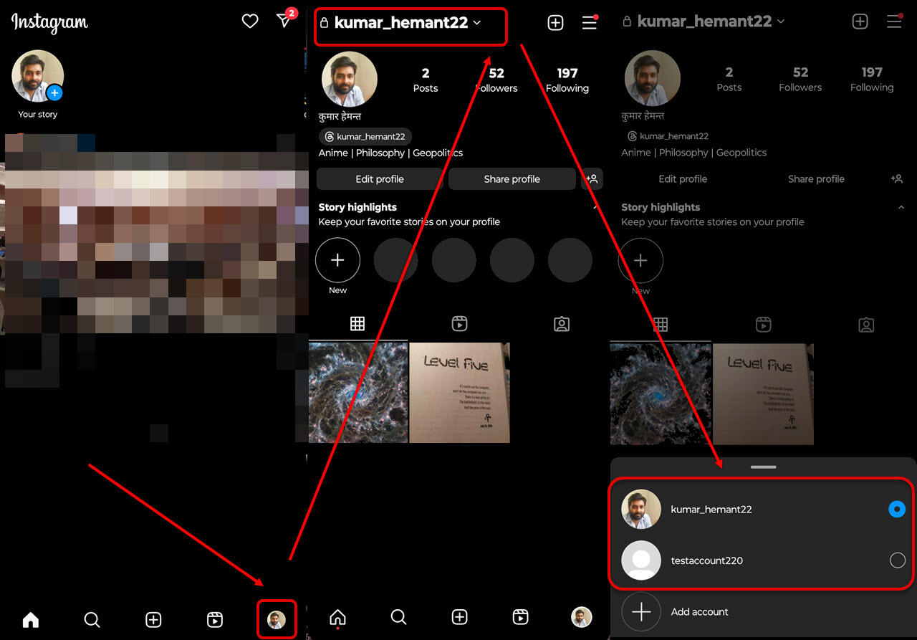The image size is (917, 640).
Task: Tap dimmed Reels tab behind account sheet
Action: tap(764, 325)
